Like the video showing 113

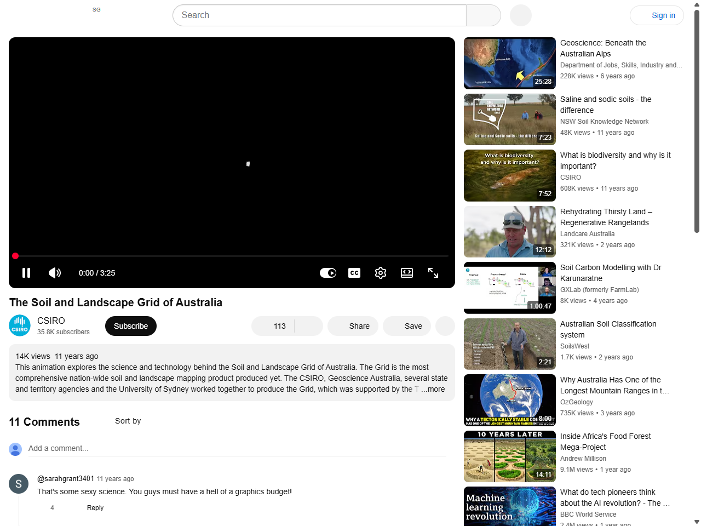click(273, 326)
